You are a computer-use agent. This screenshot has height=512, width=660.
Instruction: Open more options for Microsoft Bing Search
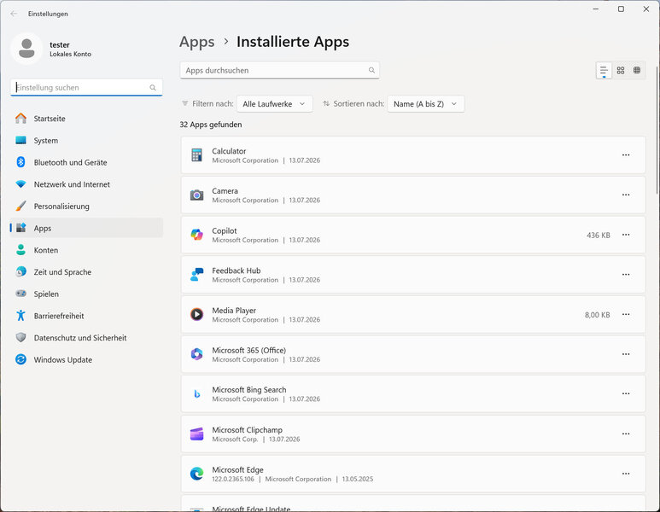click(x=626, y=393)
